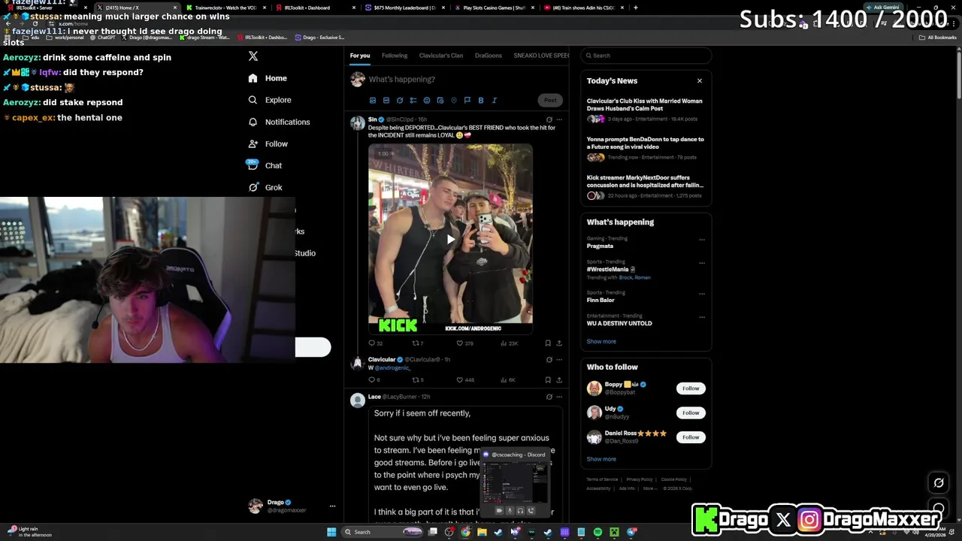Open Yonna prompts BenDaDonn news story
962x541 pixels.
(x=645, y=143)
